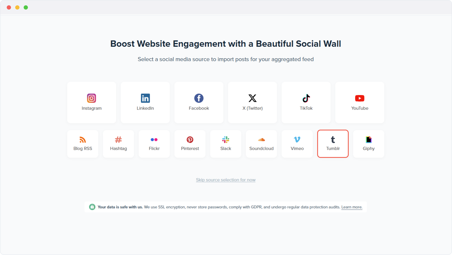Choose Giphy as a GIF source
Viewport: 452px width, 255px height.
[x=369, y=144]
